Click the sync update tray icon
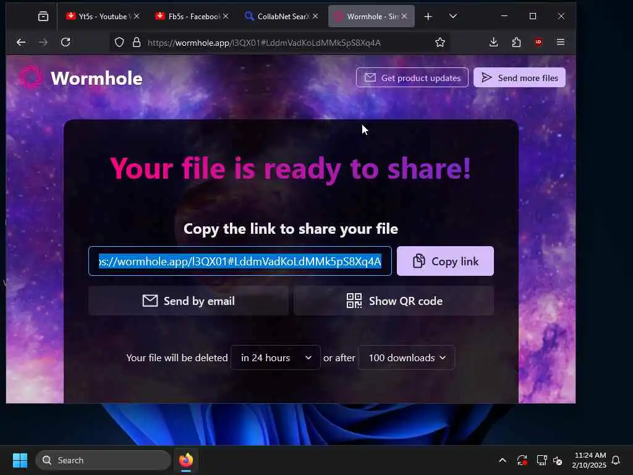Image resolution: width=633 pixels, height=475 pixels. coord(522,460)
